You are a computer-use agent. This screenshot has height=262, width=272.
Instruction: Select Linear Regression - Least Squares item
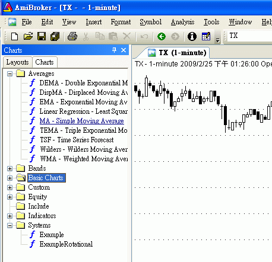[x=84, y=111]
